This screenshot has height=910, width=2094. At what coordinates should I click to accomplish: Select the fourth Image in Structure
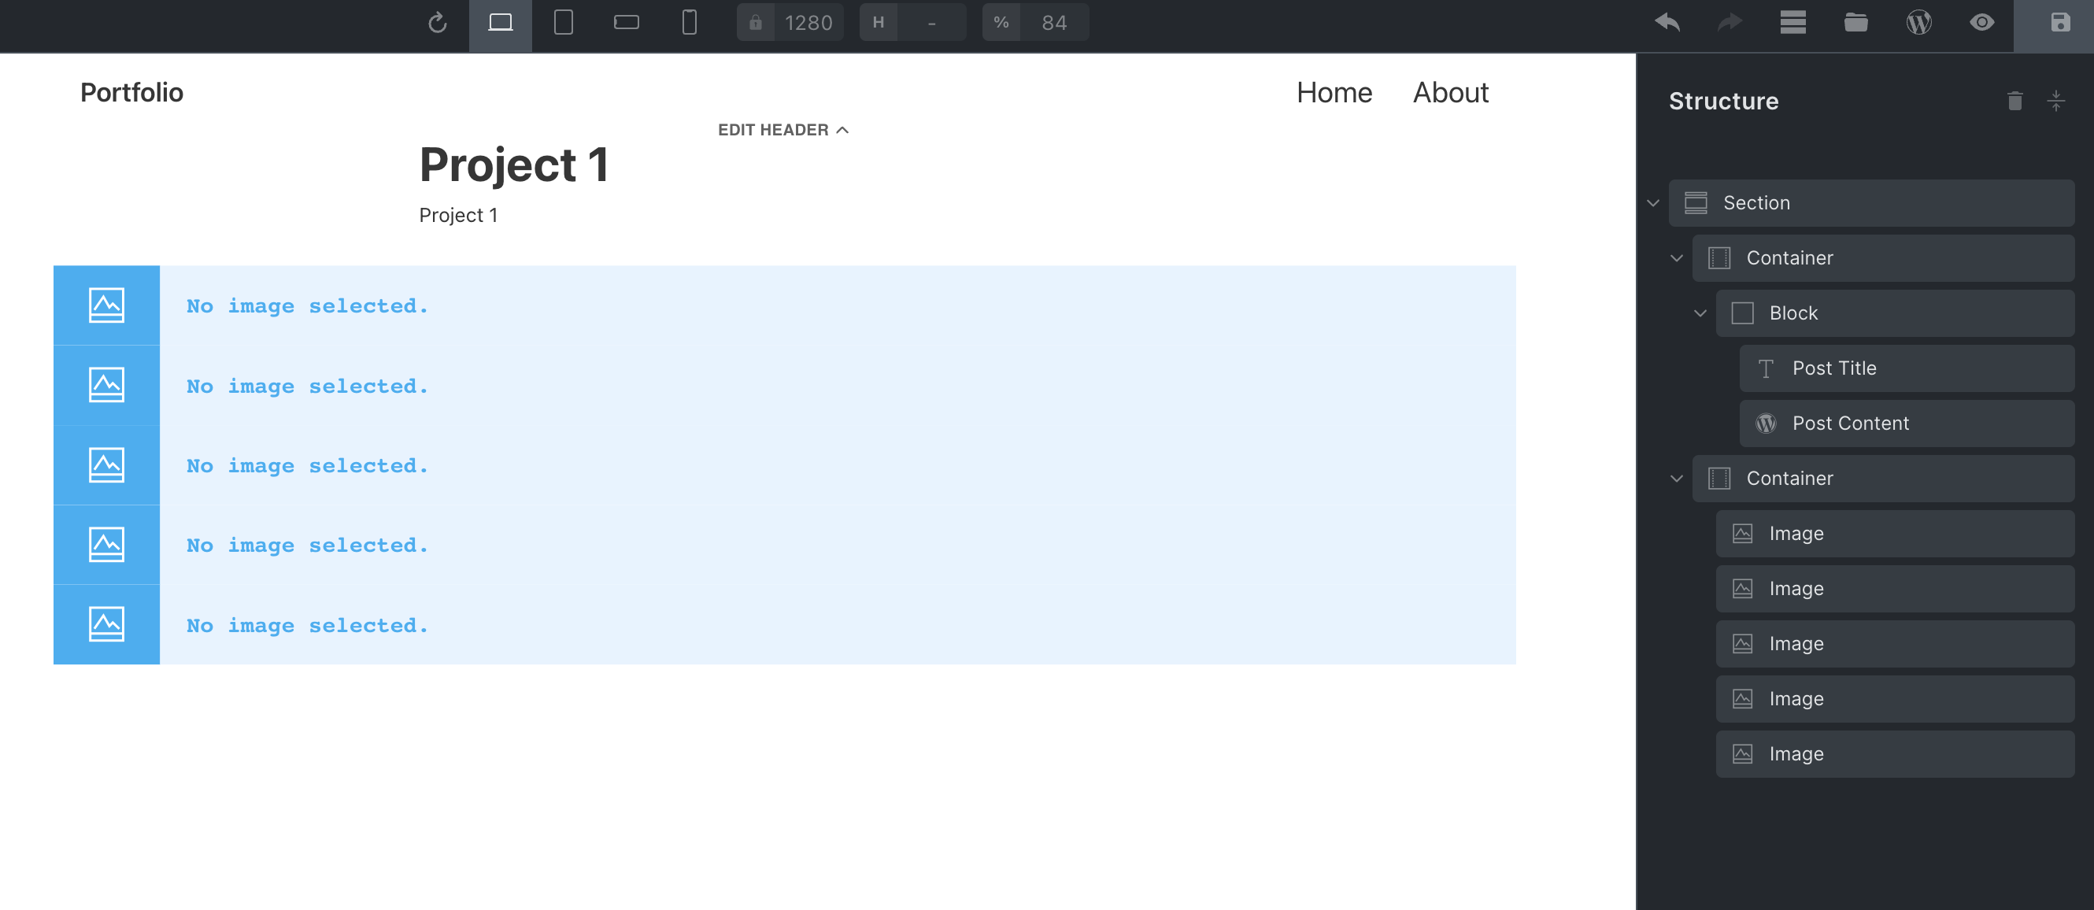click(1895, 699)
